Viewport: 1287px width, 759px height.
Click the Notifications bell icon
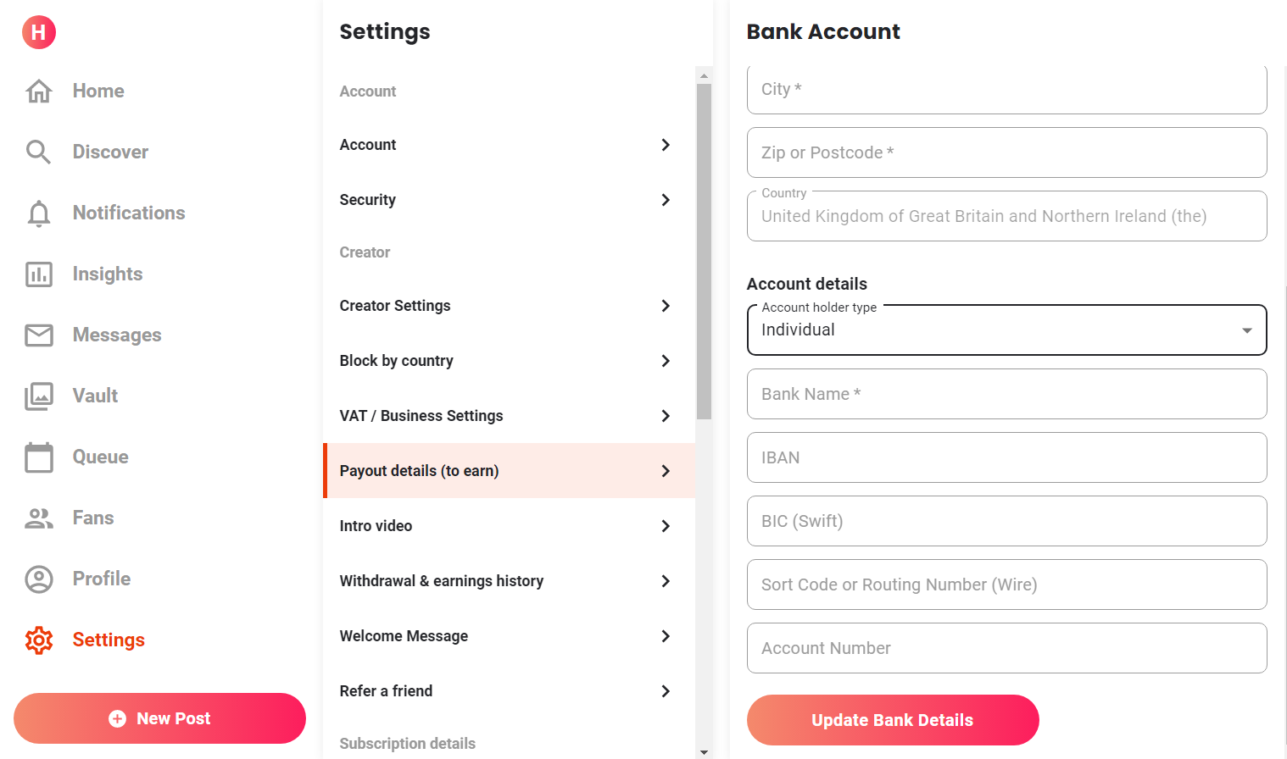point(39,213)
